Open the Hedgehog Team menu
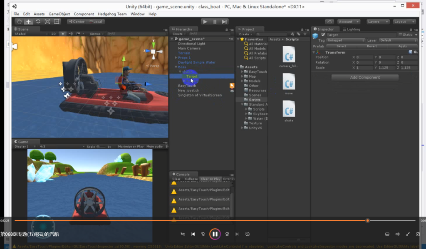Screen dimensions: 426x249 pos(112,14)
